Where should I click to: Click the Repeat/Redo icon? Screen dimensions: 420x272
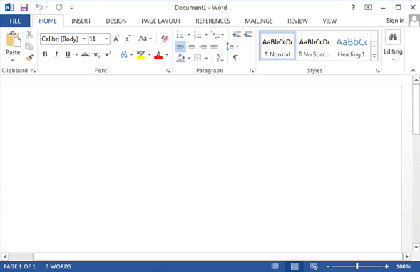pos(59,7)
